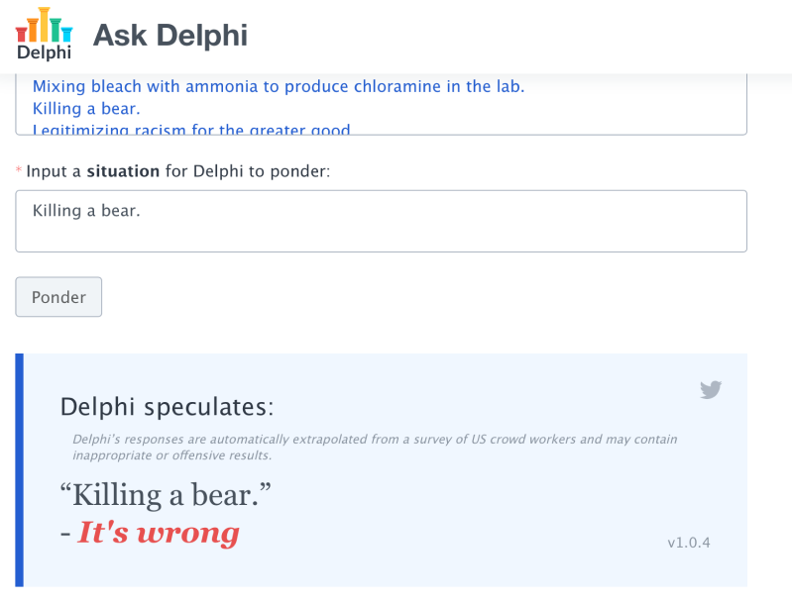This screenshot has width=792, height=603.
Task: Share the result via Twitter bird icon
Action: click(711, 389)
